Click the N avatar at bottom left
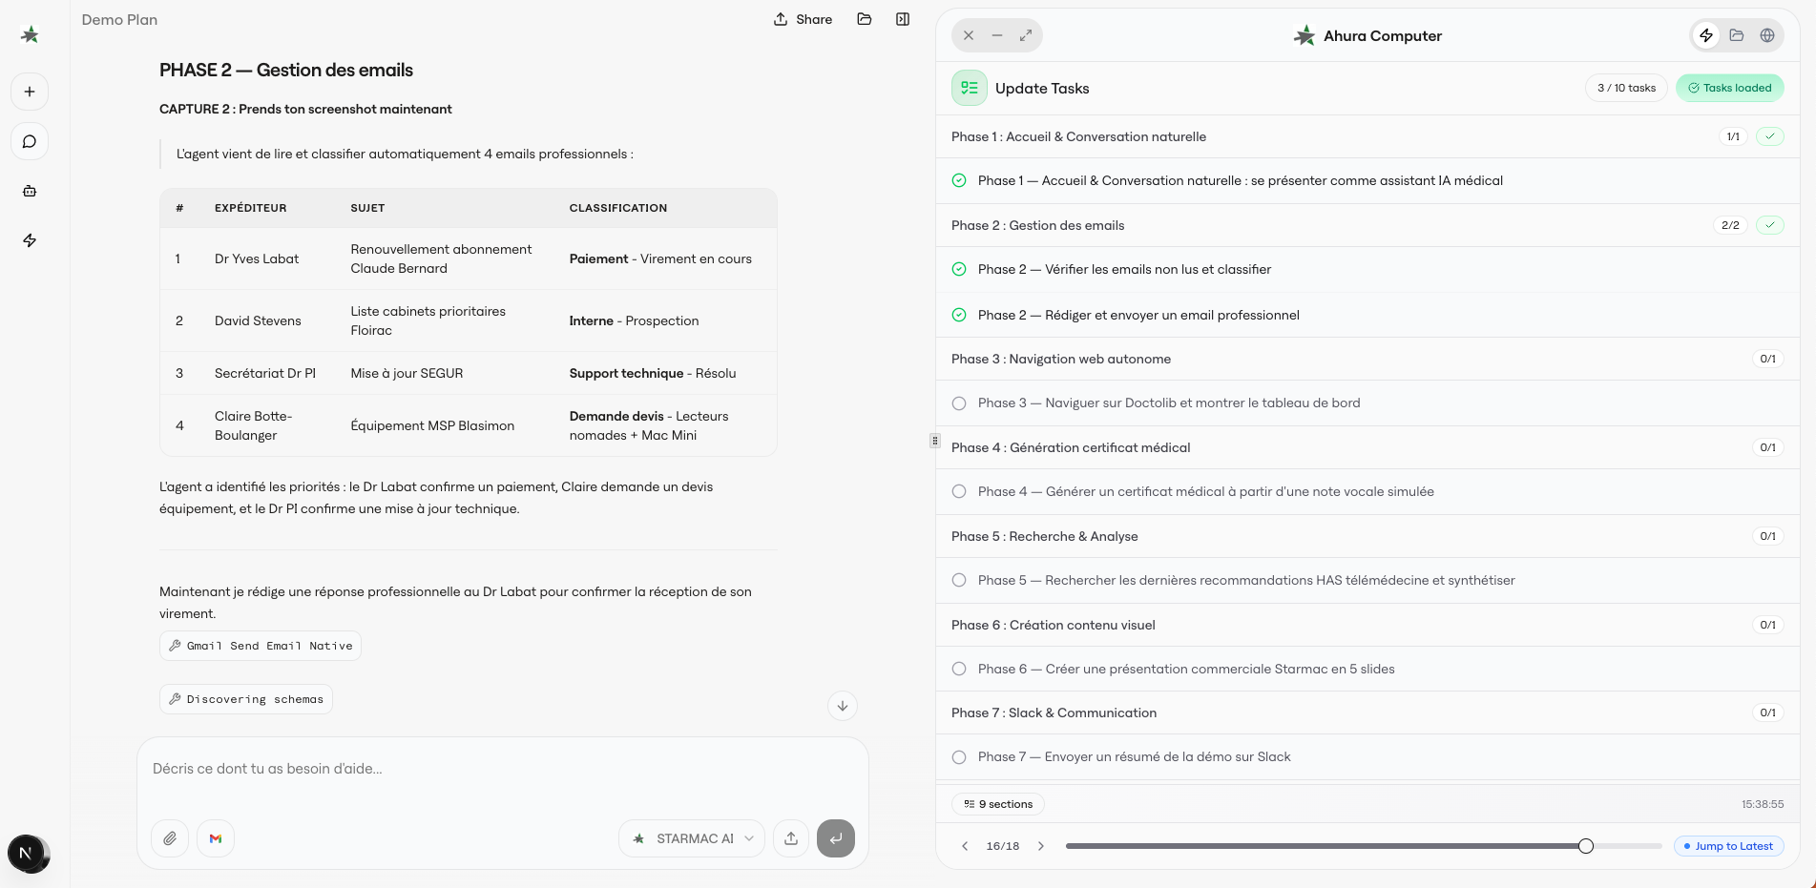 pos(26,853)
